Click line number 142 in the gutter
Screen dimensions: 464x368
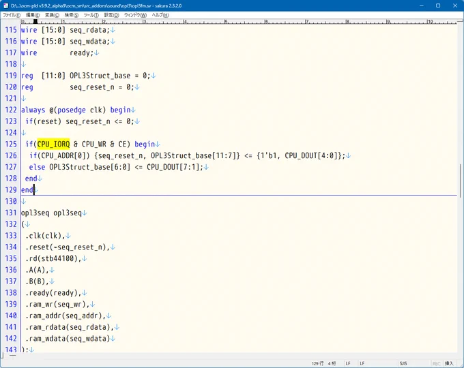[11, 339]
